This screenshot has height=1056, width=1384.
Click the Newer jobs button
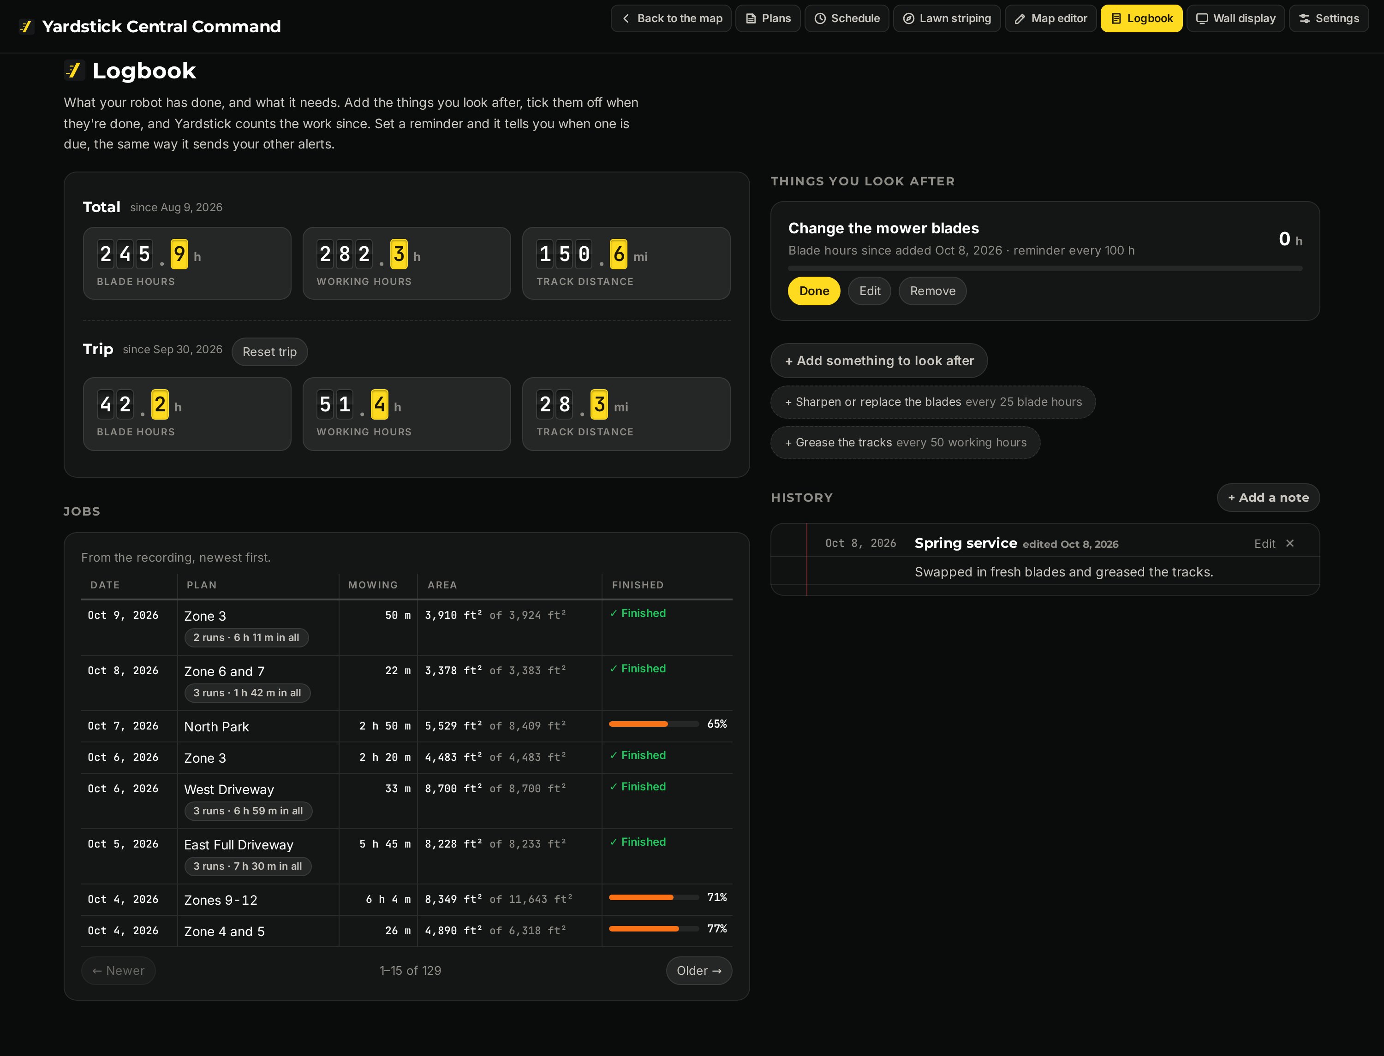(118, 971)
